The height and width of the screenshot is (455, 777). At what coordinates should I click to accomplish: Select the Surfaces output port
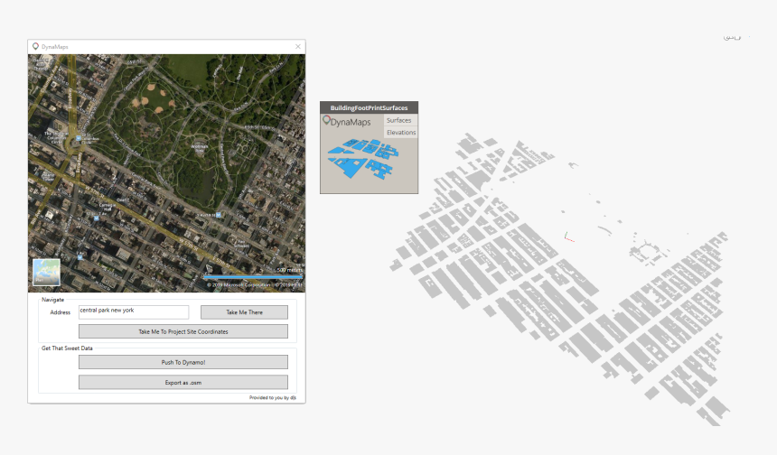point(398,120)
